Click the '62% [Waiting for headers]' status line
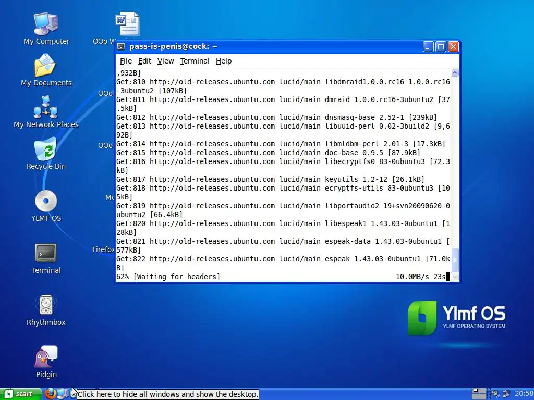This screenshot has height=400, width=534. [168, 277]
